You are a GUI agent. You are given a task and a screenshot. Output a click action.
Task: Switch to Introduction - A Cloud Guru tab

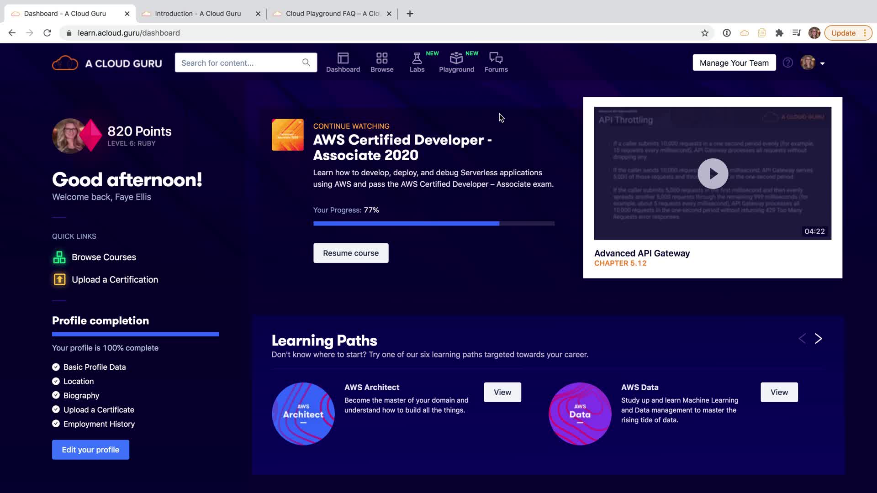(197, 14)
